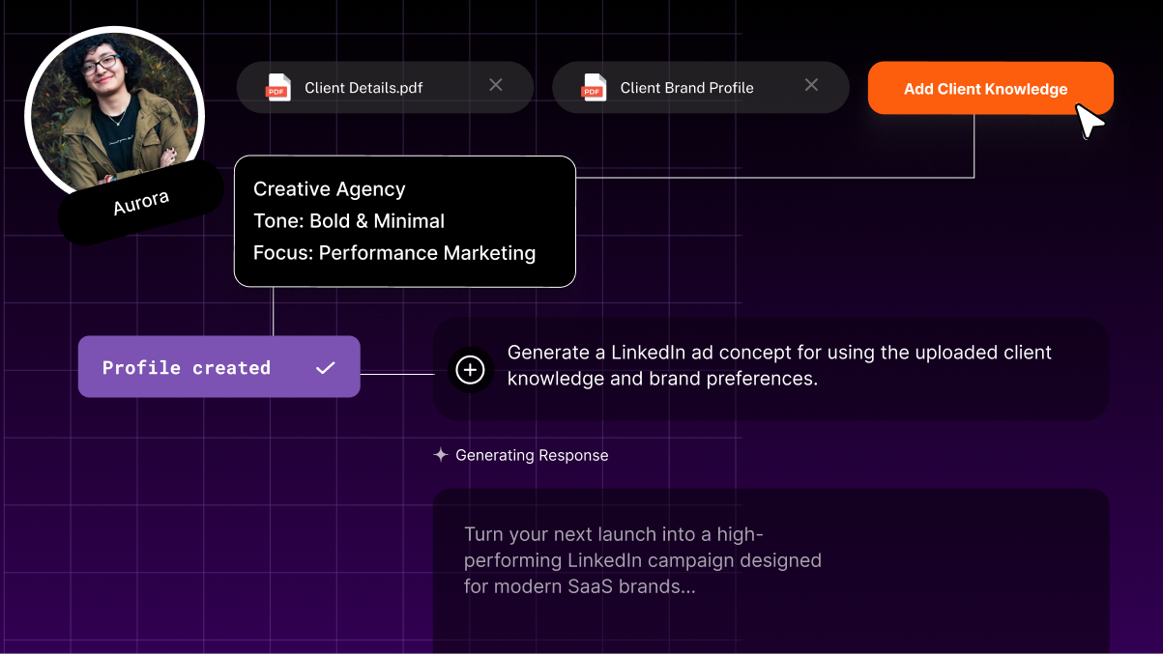The width and height of the screenshot is (1163, 654).
Task: Open the Client Brand Profile PDF icon
Action: coord(594,87)
